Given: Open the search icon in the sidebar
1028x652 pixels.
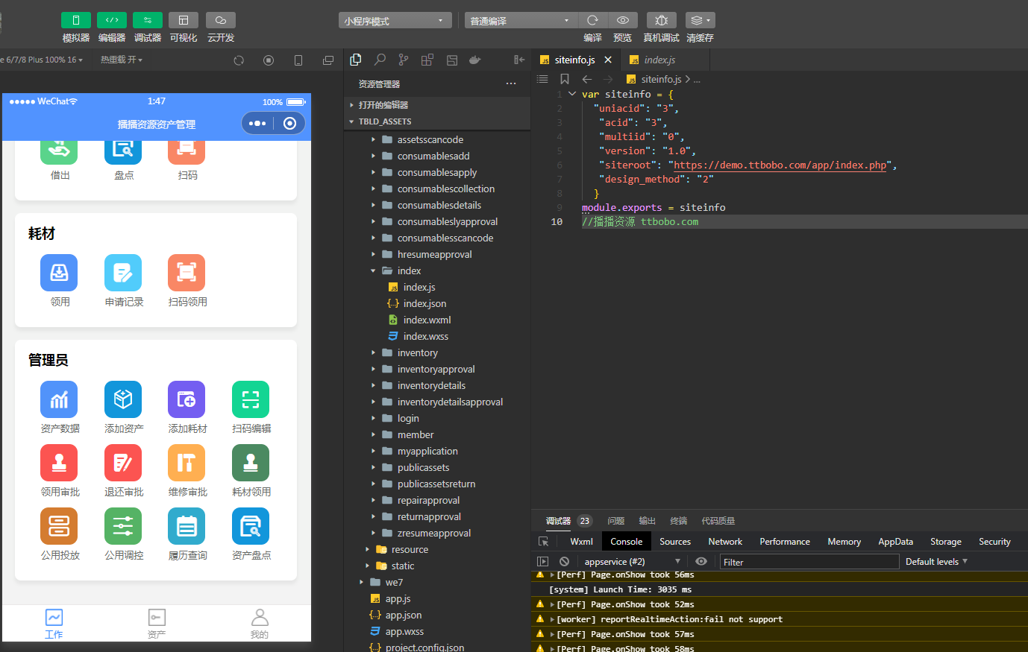Looking at the screenshot, I should pyautogui.click(x=380, y=60).
